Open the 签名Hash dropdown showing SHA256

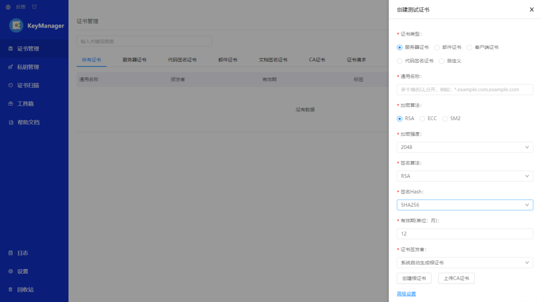point(464,205)
